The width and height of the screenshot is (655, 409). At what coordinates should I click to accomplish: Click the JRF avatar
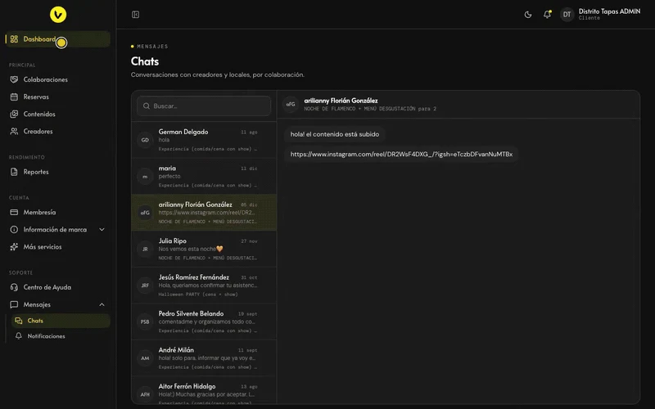145,285
